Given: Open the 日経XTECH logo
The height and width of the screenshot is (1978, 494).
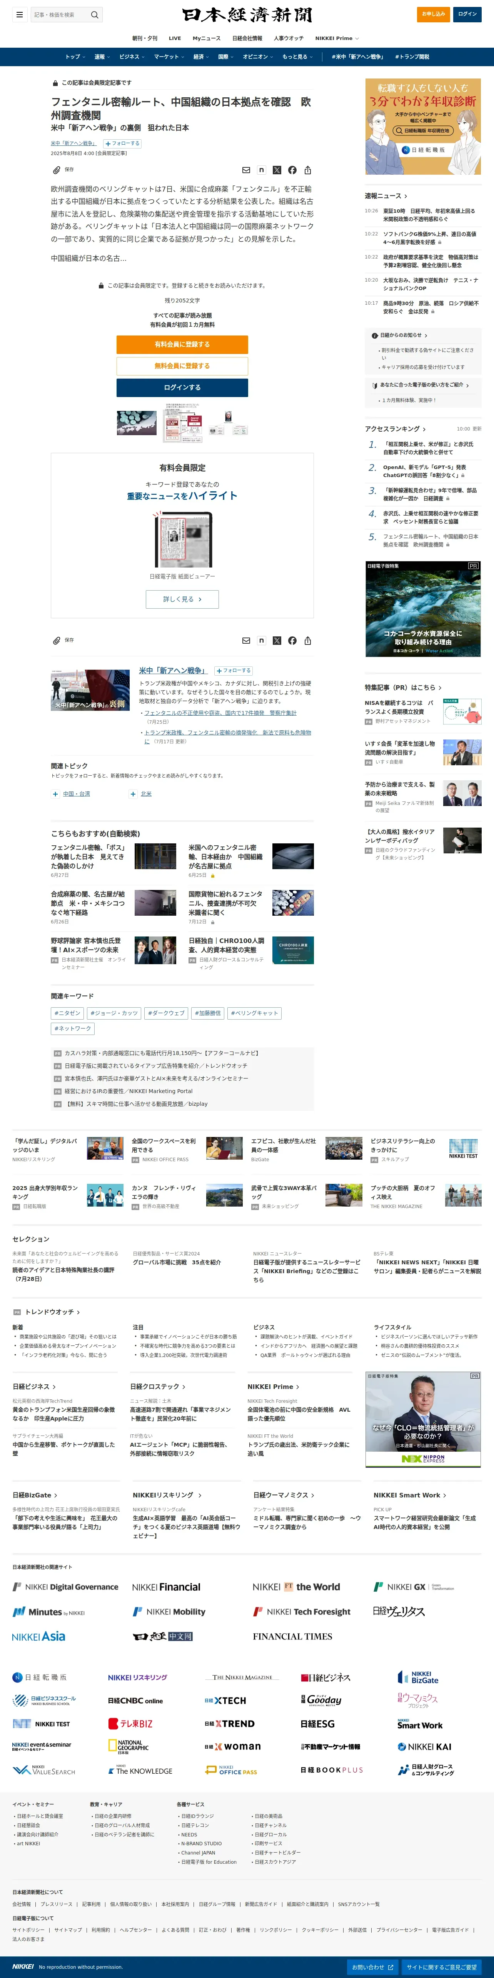Looking at the screenshot, I should [225, 1701].
